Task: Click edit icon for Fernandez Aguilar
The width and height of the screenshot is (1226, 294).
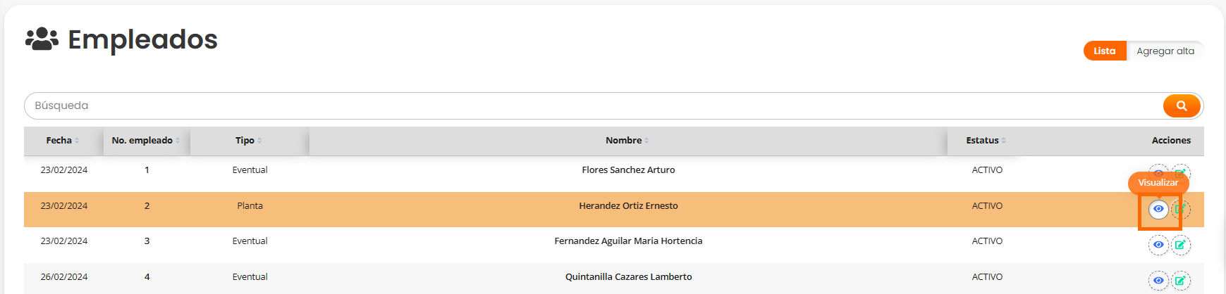Action: point(1181,245)
